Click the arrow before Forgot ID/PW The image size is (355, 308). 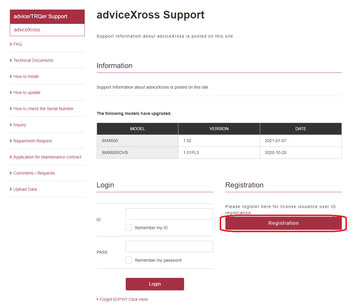[x=97, y=299]
